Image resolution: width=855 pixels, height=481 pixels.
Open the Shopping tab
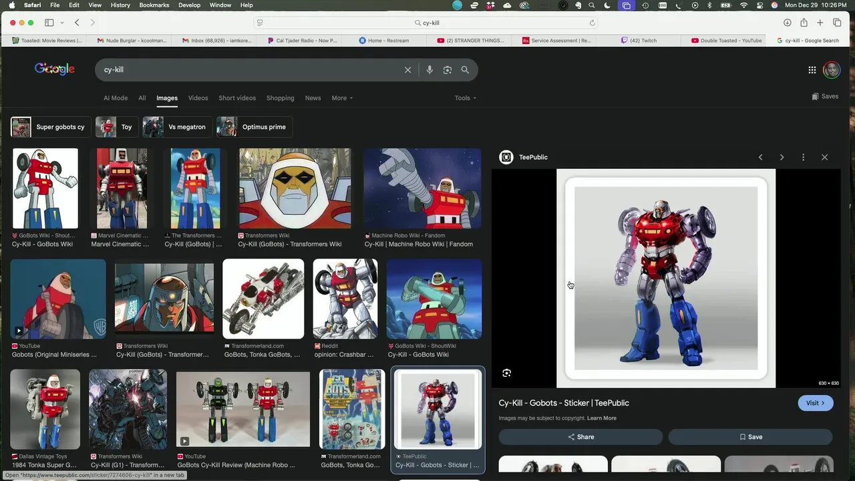(281, 98)
